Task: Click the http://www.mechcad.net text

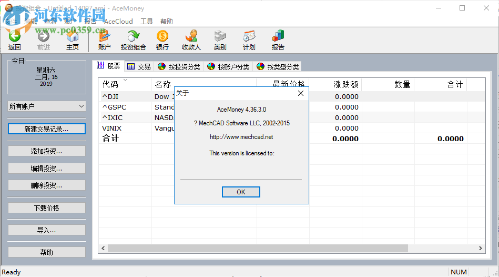Action: click(x=241, y=137)
